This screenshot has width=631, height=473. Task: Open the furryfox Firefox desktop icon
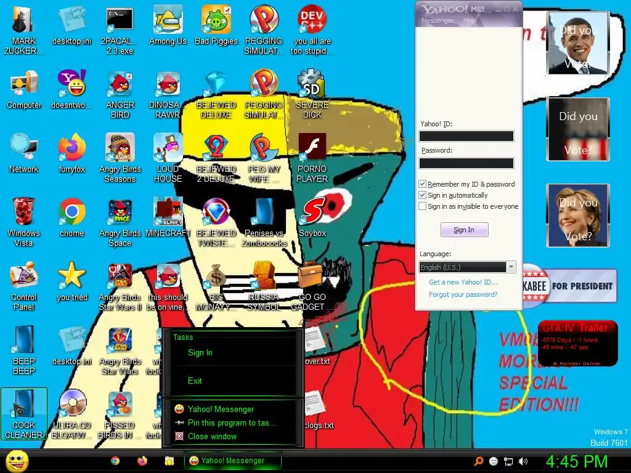(x=72, y=153)
